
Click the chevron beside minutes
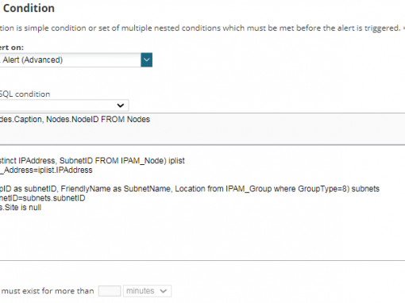(164, 291)
